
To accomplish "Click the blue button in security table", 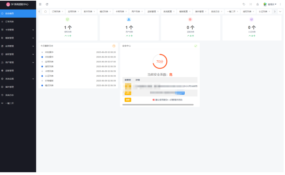I will [180, 93].
